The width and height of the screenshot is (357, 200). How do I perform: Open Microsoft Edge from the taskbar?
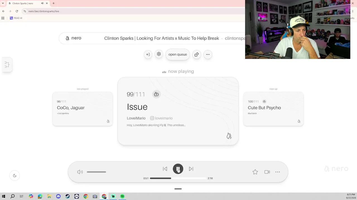[40, 196]
